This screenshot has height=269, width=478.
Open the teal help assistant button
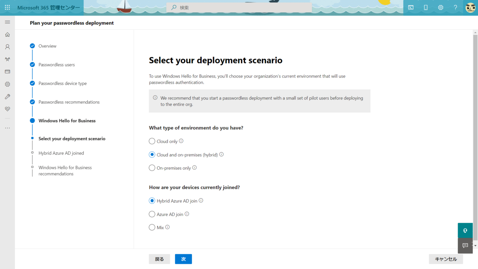pos(465,230)
